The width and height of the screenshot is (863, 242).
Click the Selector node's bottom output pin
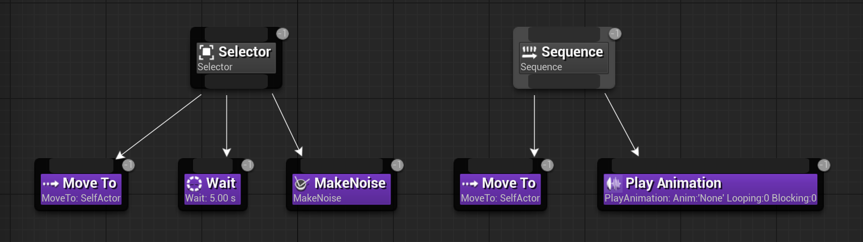236,81
